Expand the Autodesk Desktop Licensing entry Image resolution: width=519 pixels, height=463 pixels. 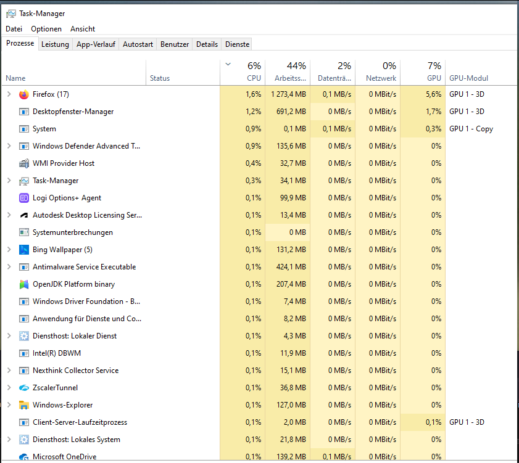9,215
